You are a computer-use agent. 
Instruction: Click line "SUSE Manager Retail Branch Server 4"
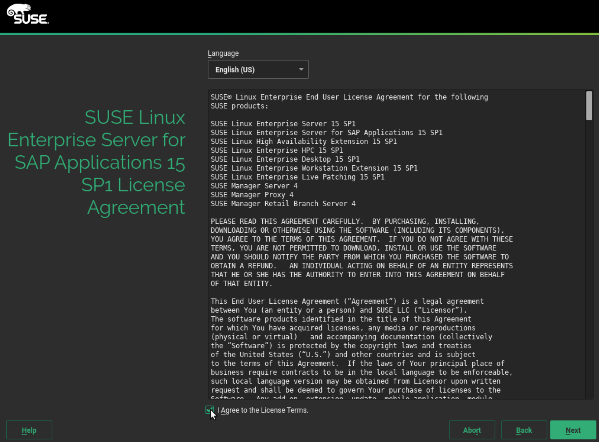pyautogui.click(x=283, y=204)
